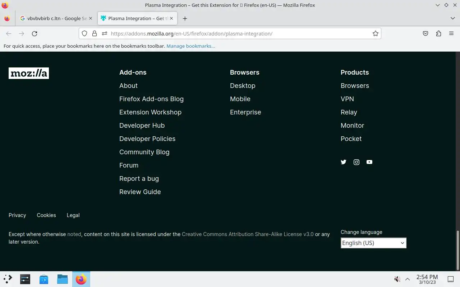Open site permissions icon in address bar
The width and height of the screenshot is (460, 287).
105,33
